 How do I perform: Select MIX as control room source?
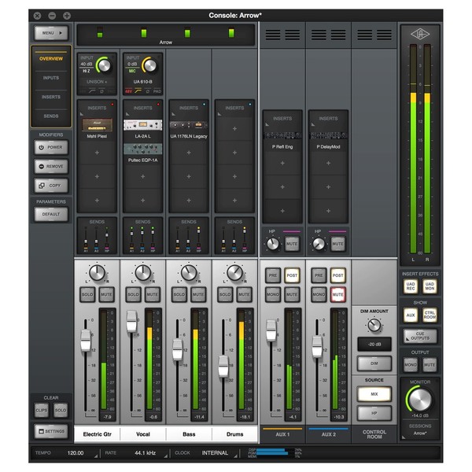pyautogui.click(x=374, y=394)
